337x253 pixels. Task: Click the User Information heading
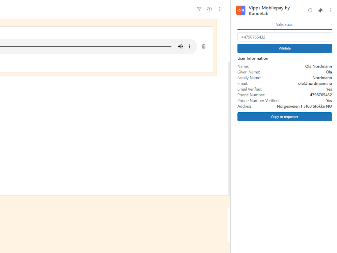[x=252, y=58]
